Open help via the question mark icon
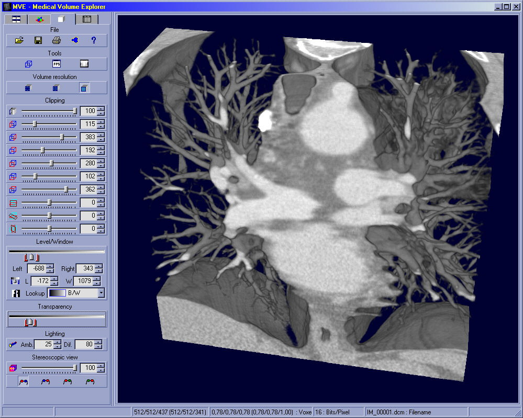Screen dimensions: 523x418 click(x=94, y=40)
